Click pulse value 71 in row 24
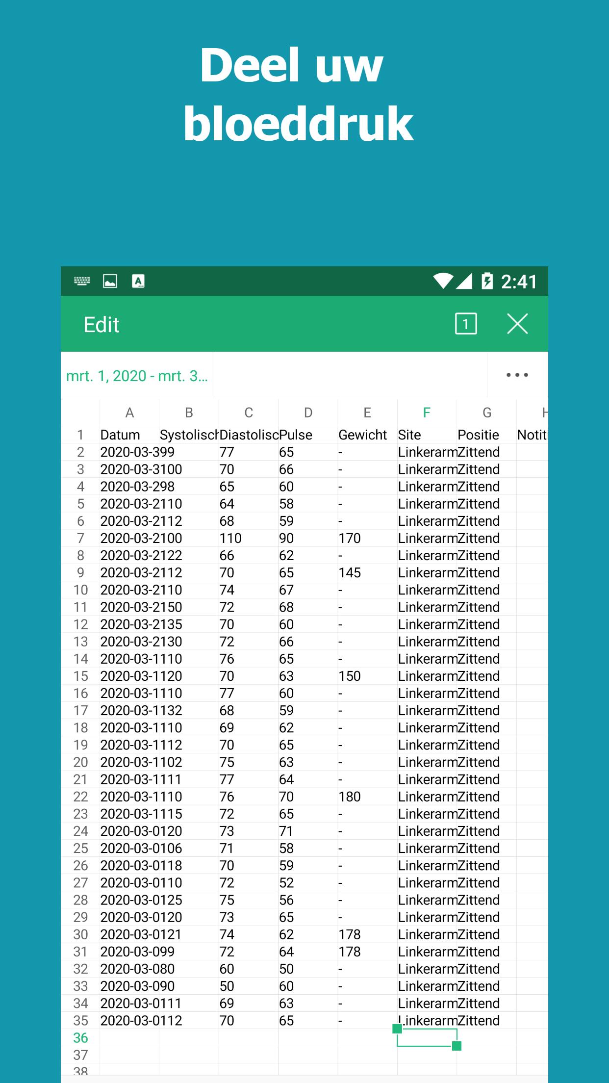The image size is (609, 1083). [308, 831]
